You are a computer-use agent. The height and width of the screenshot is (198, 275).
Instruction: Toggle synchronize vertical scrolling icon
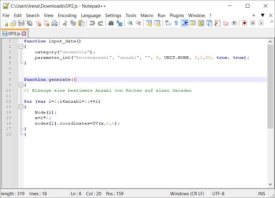[149, 23]
